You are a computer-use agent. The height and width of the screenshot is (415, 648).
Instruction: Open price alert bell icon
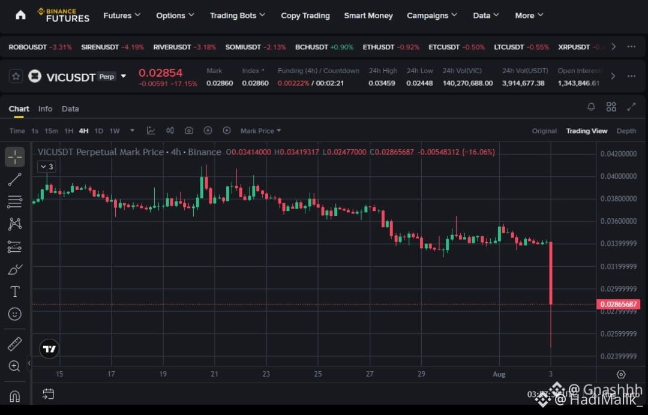click(592, 107)
